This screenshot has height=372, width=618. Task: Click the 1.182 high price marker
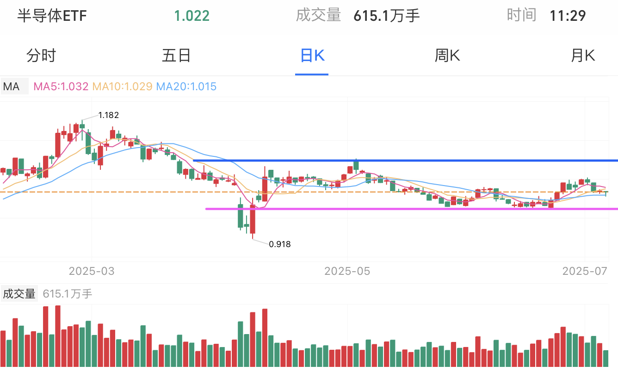pyautogui.click(x=109, y=115)
